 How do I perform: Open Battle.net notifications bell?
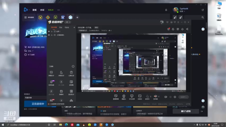pos(166,10)
